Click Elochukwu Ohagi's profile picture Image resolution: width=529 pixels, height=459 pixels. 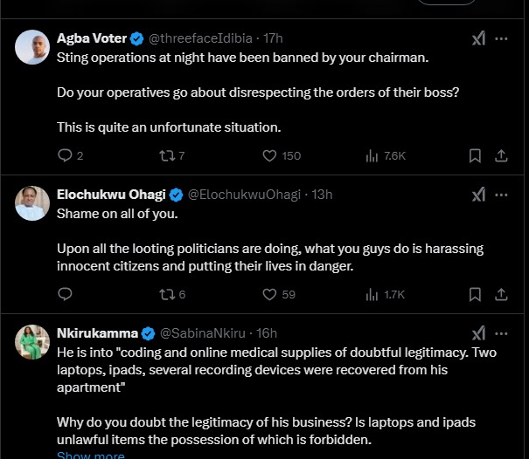[32, 203]
